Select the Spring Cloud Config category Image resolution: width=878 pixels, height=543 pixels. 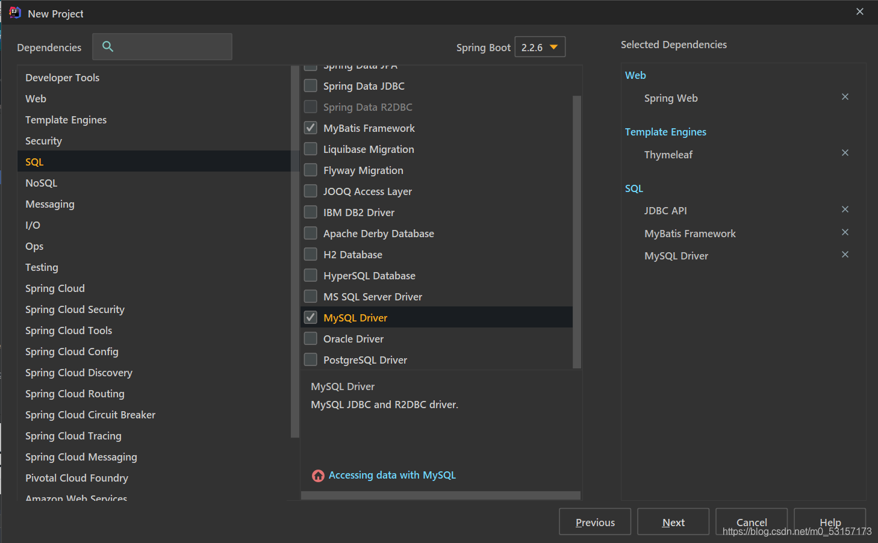click(154, 352)
